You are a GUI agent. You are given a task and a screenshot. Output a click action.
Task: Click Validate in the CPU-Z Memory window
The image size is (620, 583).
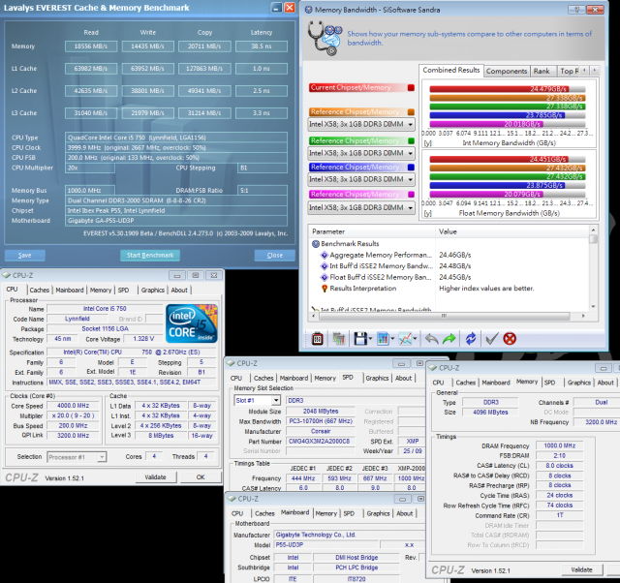tap(581, 570)
